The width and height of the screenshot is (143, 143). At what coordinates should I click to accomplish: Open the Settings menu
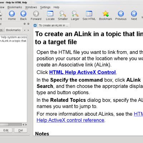[45, 7]
